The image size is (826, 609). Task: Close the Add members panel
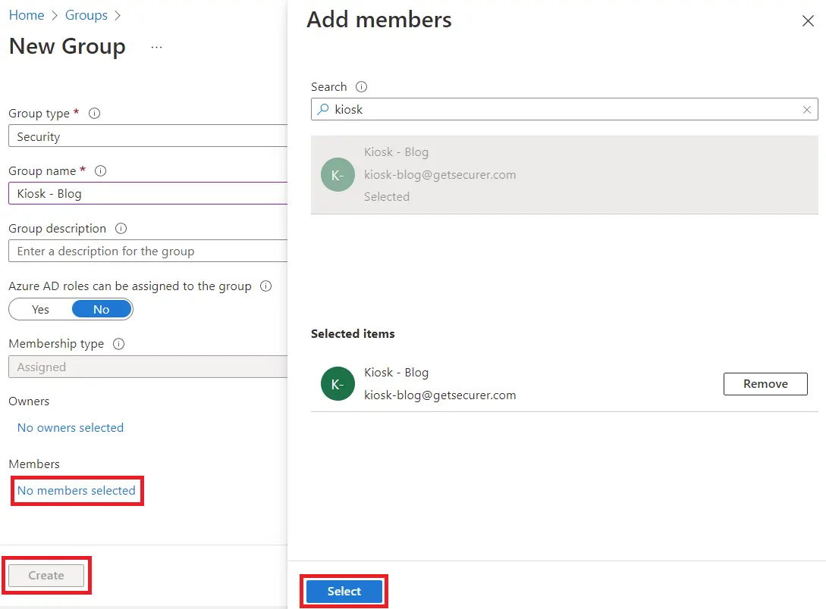tap(808, 21)
